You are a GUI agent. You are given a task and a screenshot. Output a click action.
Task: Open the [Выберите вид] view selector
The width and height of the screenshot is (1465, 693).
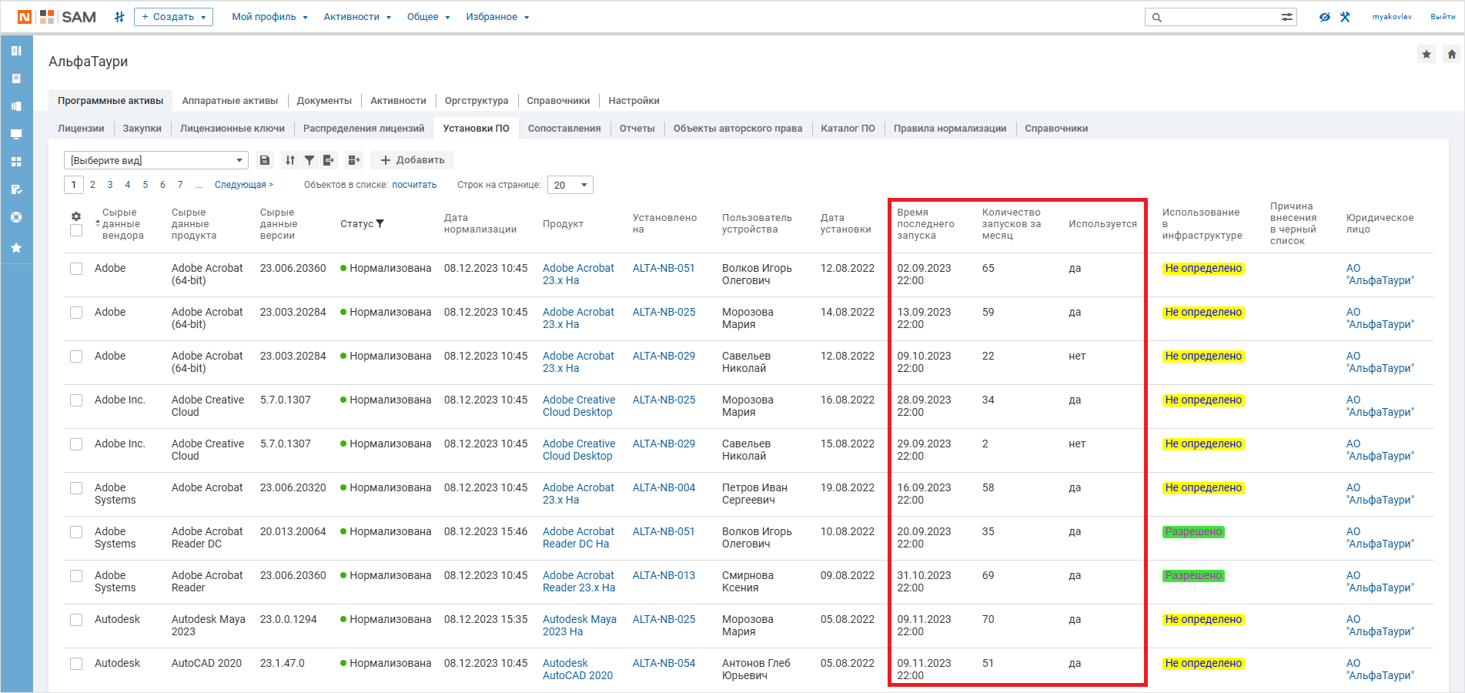pyautogui.click(x=156, y=160)
